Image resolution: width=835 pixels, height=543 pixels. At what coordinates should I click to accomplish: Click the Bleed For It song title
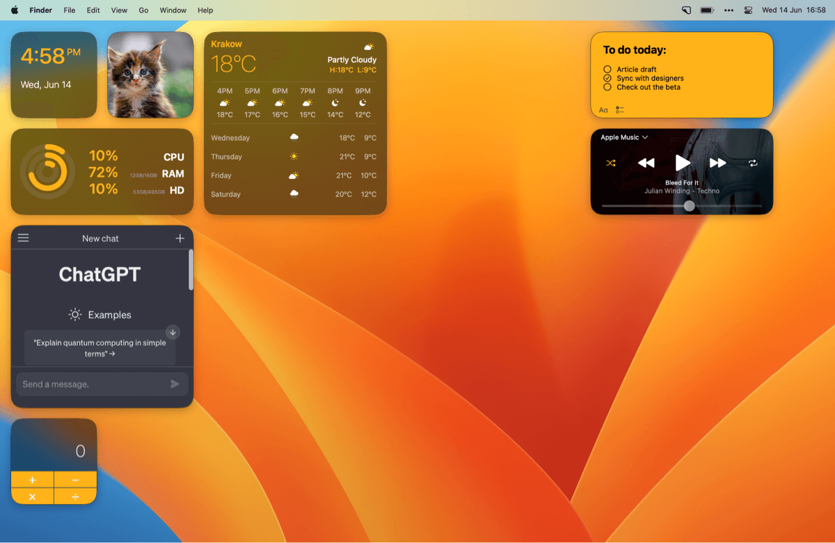(x=682, y=183)
